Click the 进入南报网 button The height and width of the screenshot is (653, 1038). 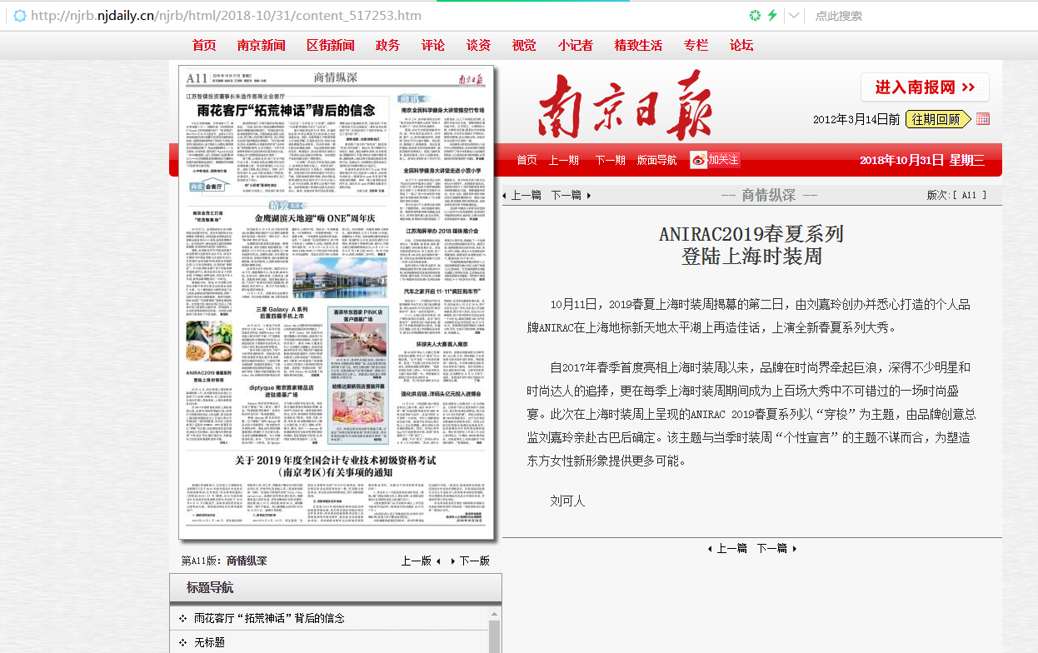pyautogui.click(x=925, y=87)
